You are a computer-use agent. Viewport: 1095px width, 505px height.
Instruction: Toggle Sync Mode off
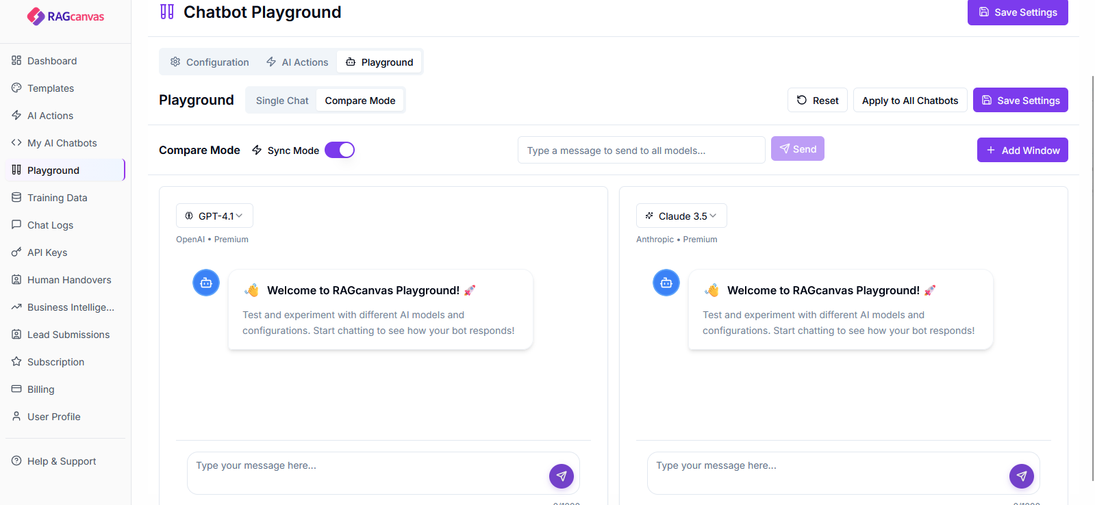(x=340, y=149)
